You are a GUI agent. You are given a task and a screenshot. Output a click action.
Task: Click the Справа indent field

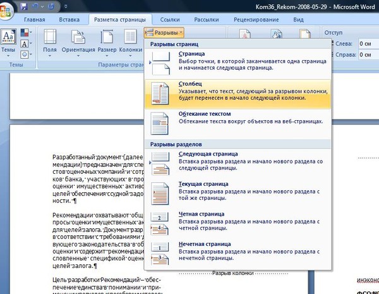368,55
